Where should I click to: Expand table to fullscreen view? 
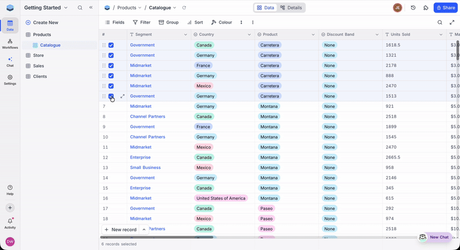pyautogui.click(x=452, y=22)
